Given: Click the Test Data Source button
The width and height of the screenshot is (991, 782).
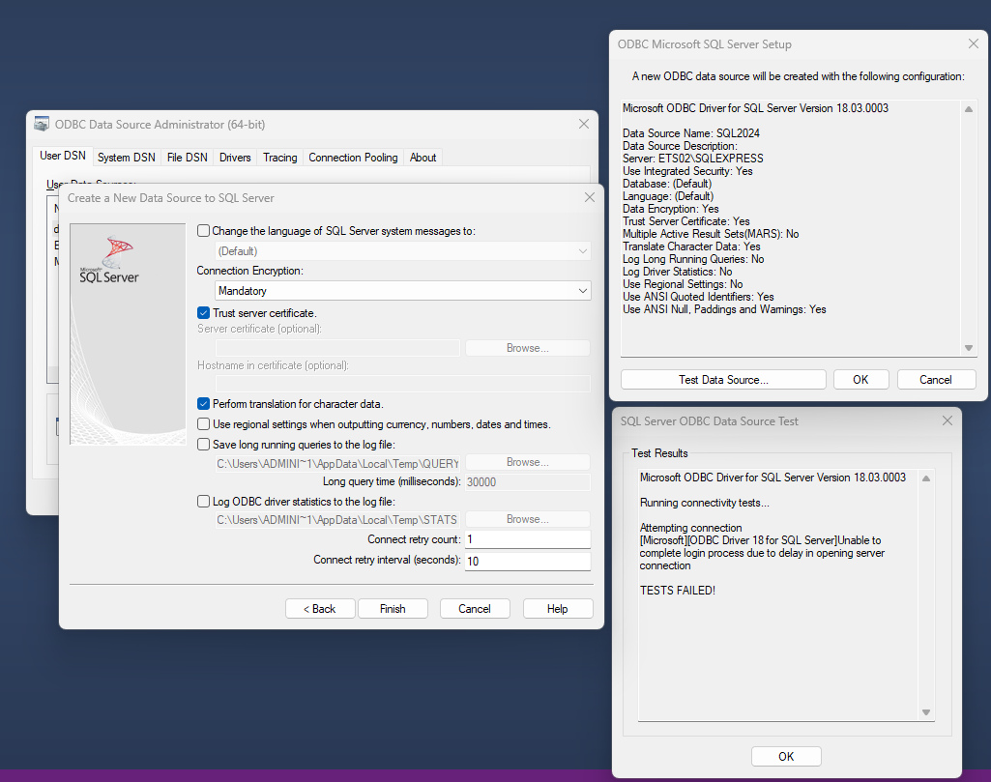Looking at the screenshot, I should point(723,380).
